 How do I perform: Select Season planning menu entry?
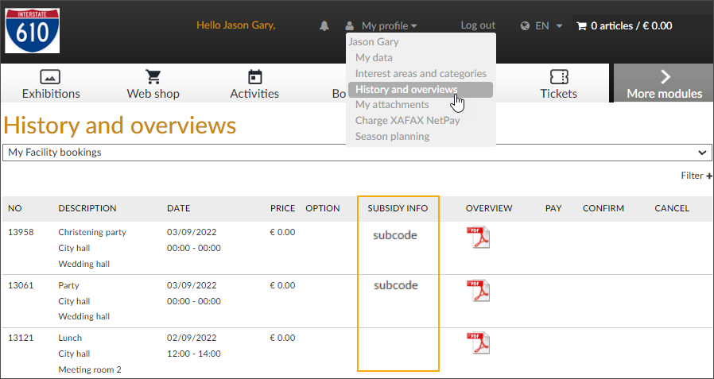393,136
